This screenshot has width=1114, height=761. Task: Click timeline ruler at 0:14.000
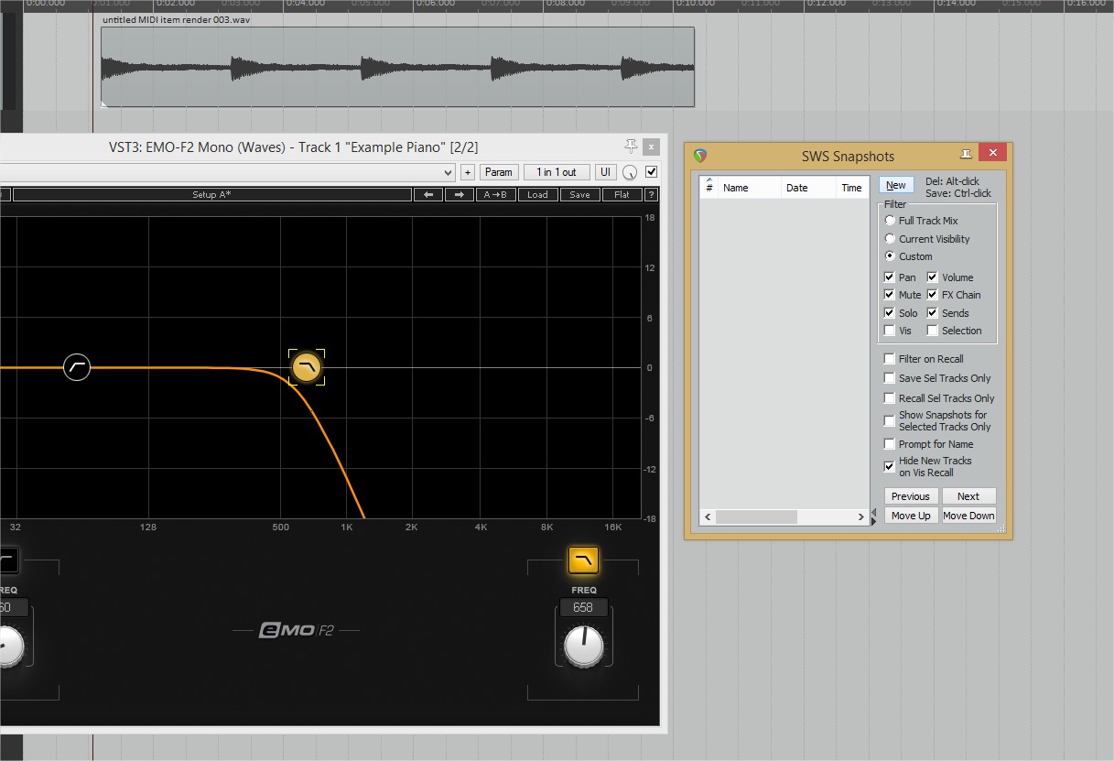(956, 4)
